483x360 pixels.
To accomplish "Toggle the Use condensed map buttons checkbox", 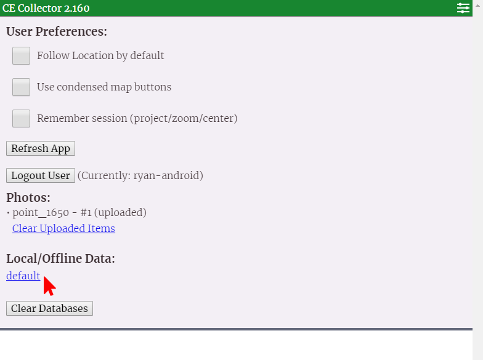I will click(x=22, y=87).
